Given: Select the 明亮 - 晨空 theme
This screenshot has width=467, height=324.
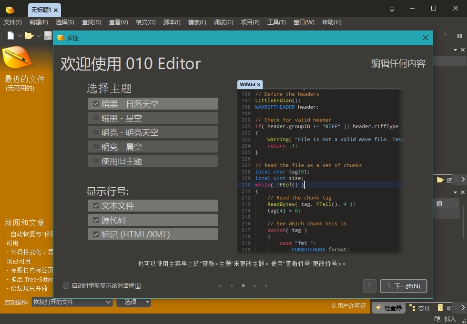Looking at the screenshot, I should coord(153,147).
